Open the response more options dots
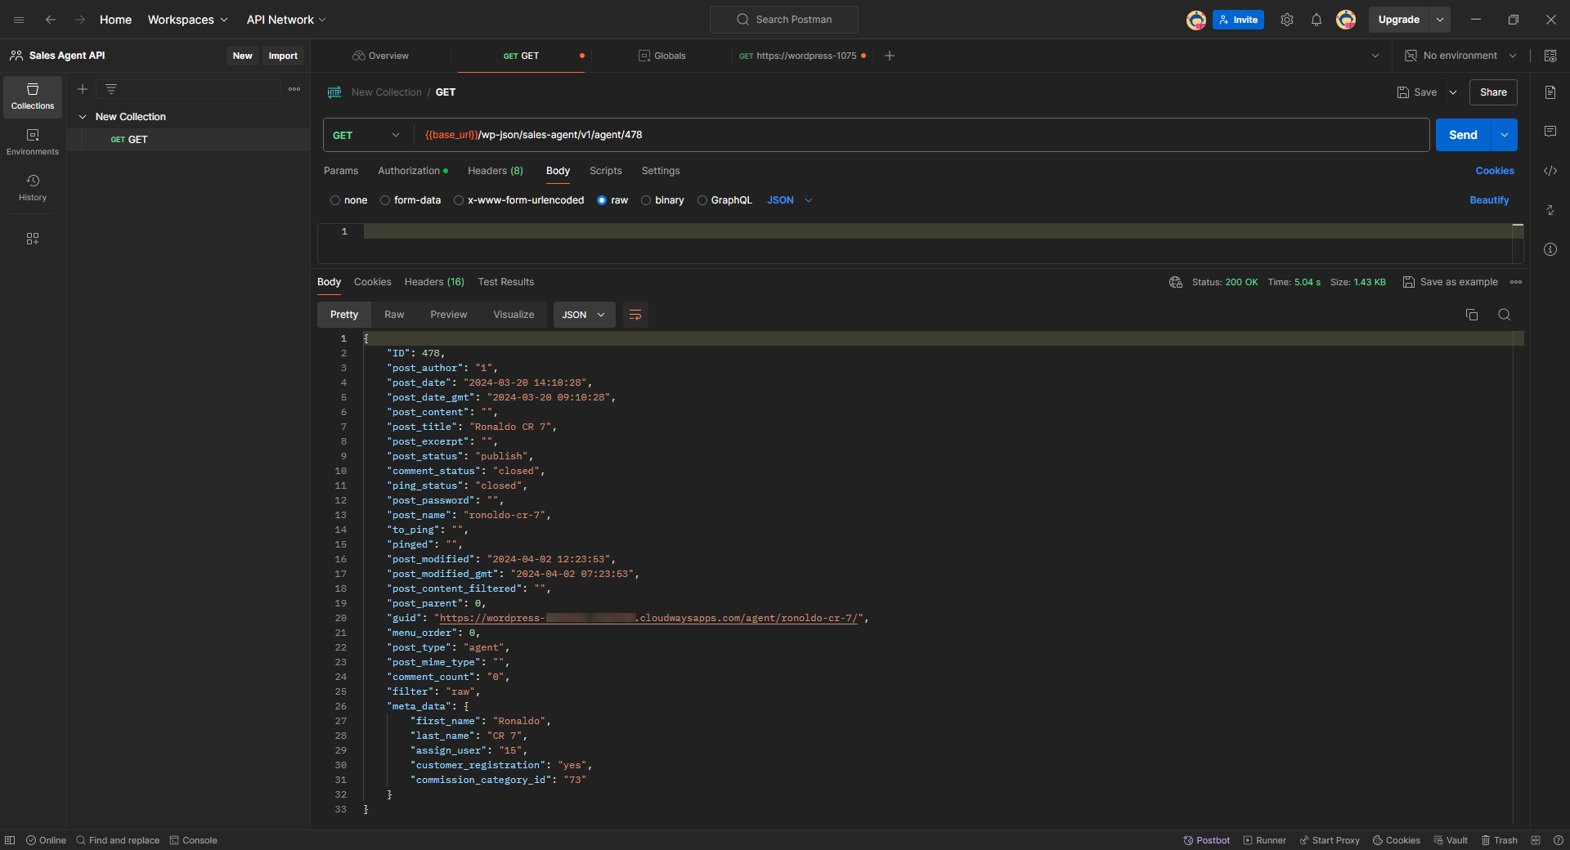The width and height of the screenshot is (1570, 850). click(1516, 282)
